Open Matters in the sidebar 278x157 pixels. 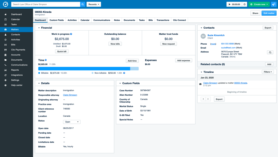(17, 30)
